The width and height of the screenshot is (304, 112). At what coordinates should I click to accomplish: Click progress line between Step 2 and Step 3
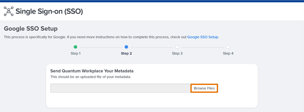[152, 48]
